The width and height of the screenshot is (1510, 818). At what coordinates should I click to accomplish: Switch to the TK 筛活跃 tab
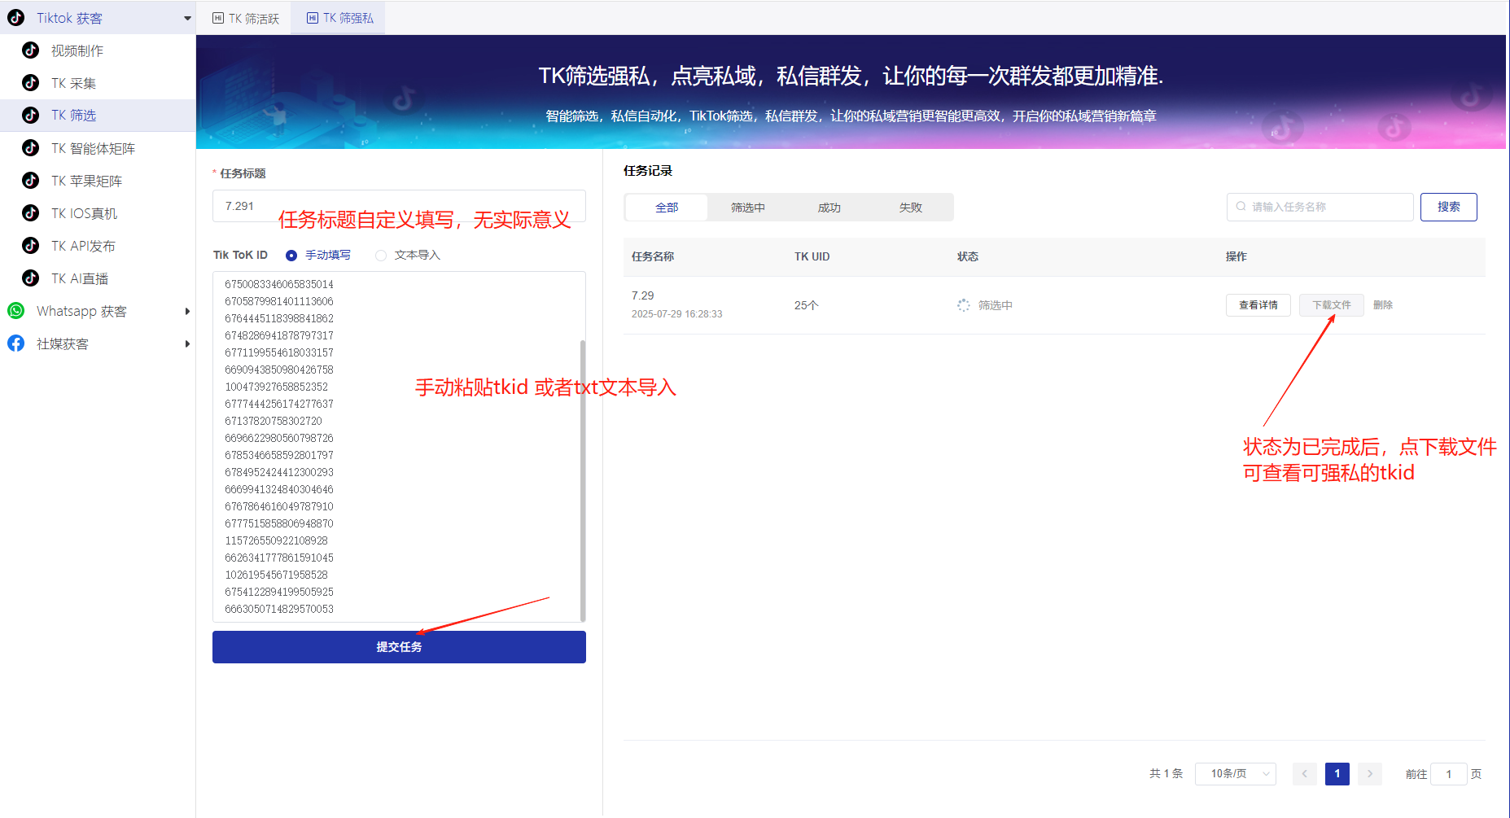click(x=244, y=17)
